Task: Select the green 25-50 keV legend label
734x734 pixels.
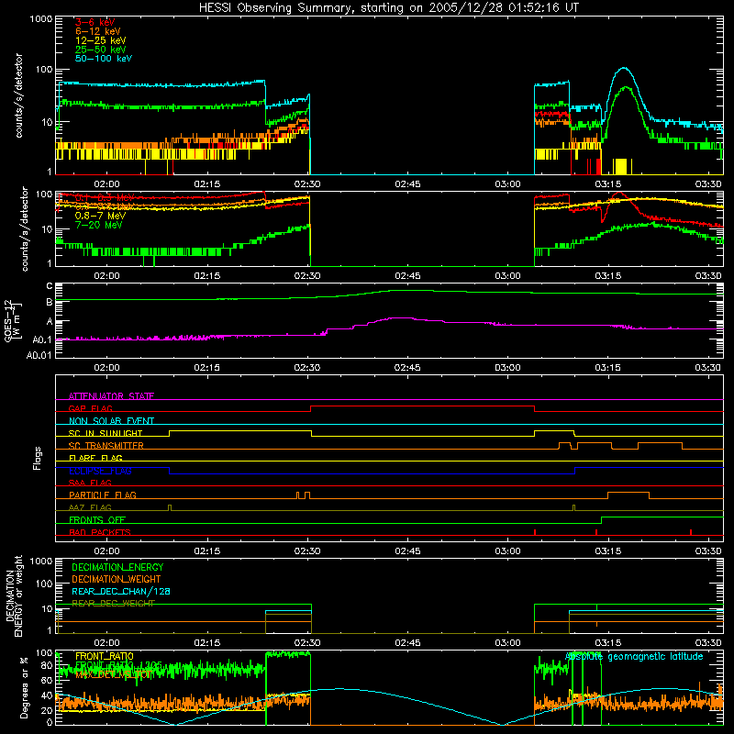Action: coord(101,50)
